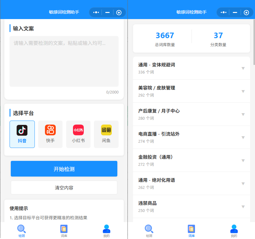Switch to 检测 tab in left panel
This screenshot has width=255, height=239.
[x=22, y=231]
